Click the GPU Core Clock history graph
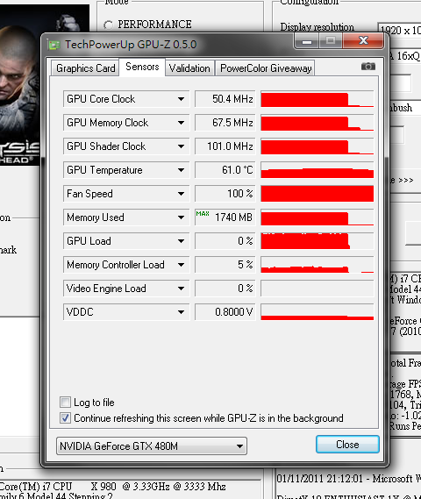This screenshot has width=421, height=499. tap(317, 99)
